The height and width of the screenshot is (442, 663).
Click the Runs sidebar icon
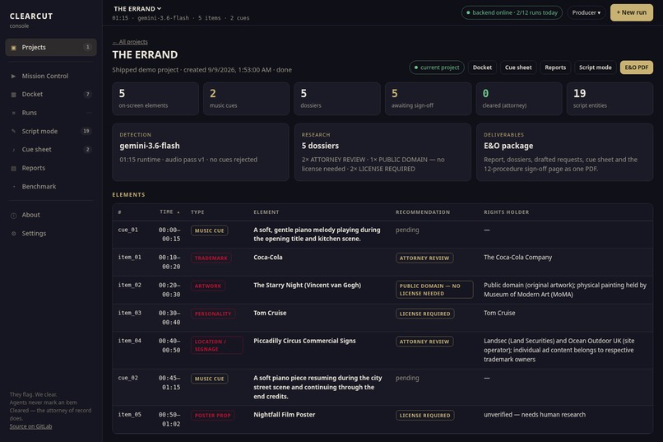[13, 113]
